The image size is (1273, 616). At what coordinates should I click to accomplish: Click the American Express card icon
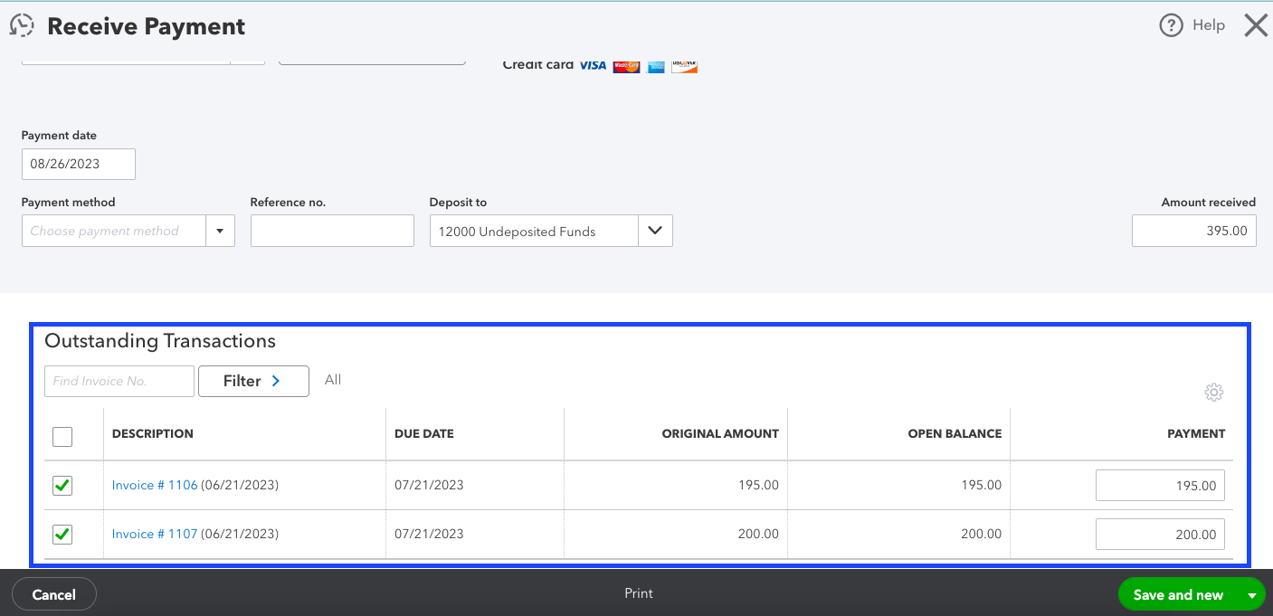point(656,66)
